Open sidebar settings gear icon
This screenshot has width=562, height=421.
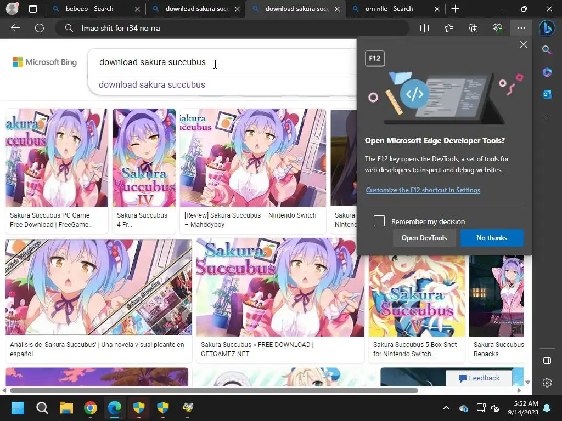[x=547, y=383]
